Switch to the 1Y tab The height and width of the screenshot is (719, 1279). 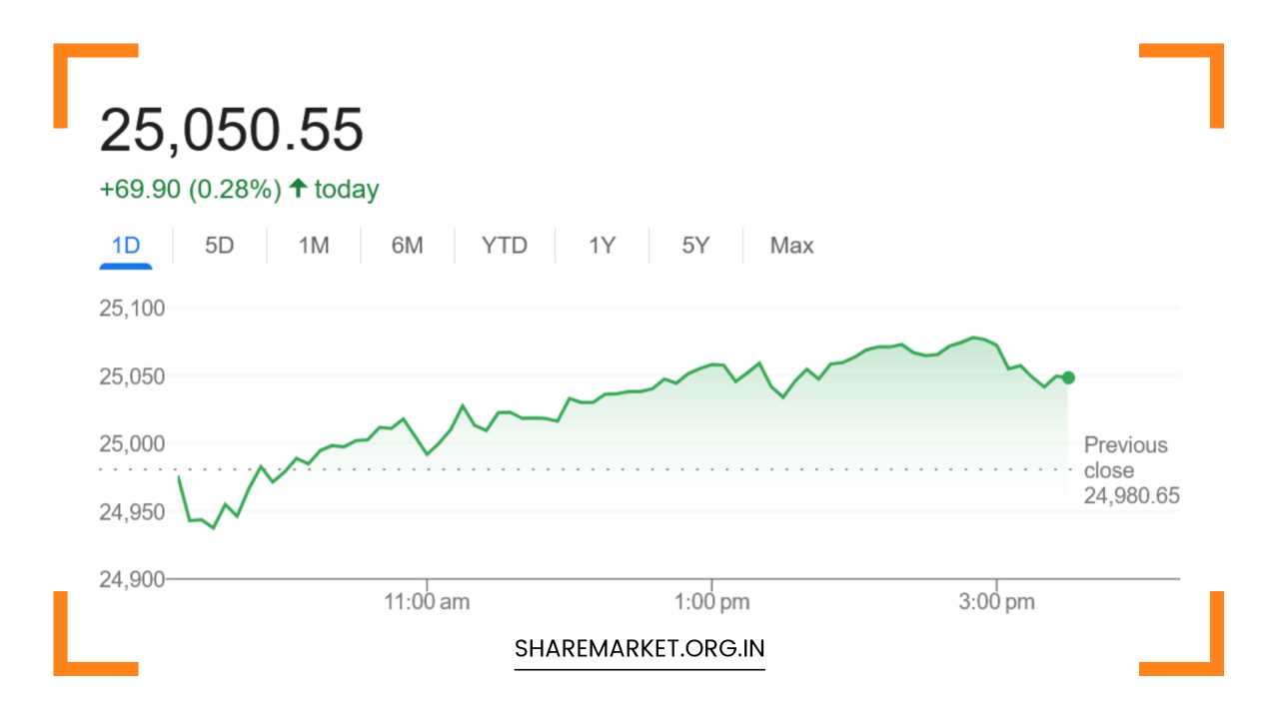click(x=602, y=246)
